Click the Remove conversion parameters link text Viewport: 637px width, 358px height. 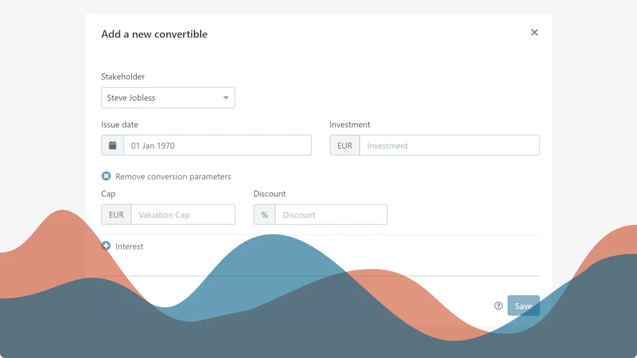tap(172, 176)
